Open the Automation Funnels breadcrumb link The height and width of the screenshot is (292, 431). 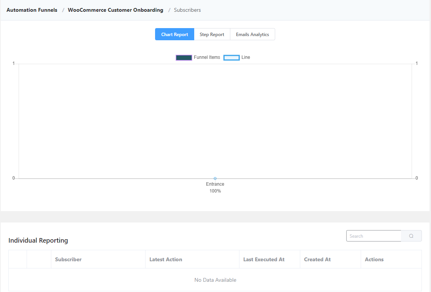click(x=32, y=10)
